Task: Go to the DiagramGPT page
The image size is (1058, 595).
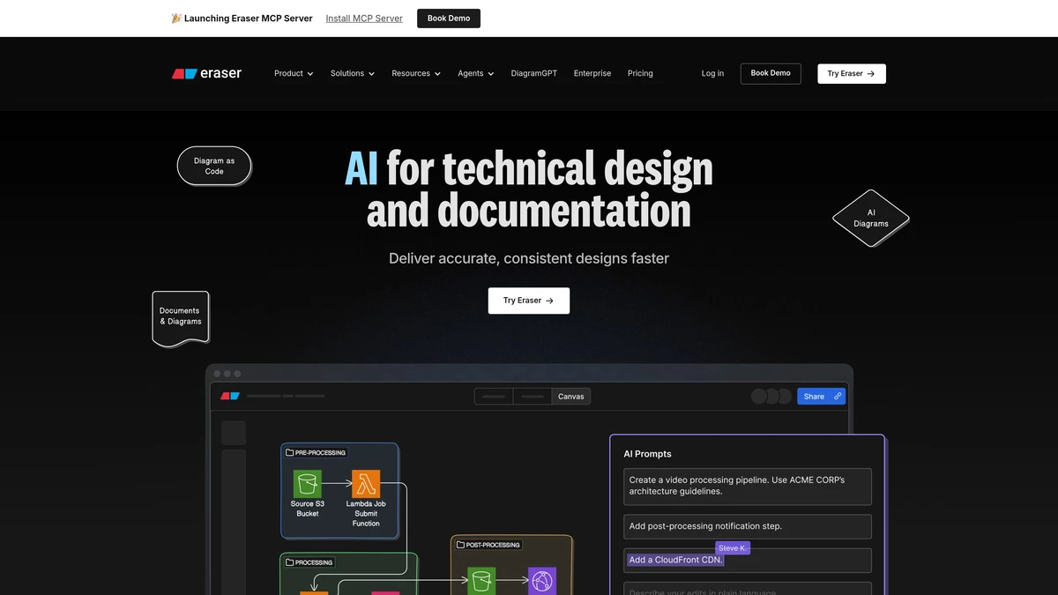Action: point(533,74)
